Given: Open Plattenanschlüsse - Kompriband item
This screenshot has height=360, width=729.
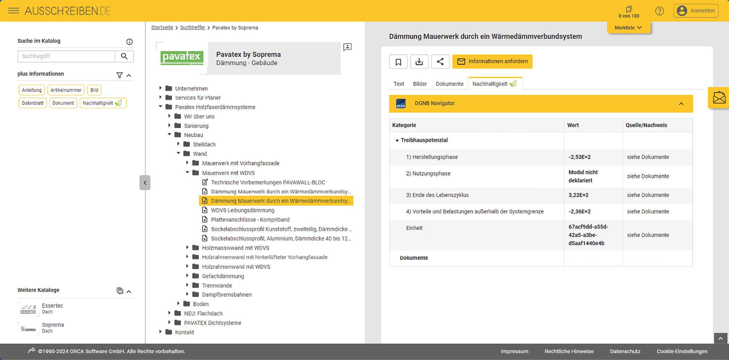Looking at the screenshot, I should click(250, 220).
